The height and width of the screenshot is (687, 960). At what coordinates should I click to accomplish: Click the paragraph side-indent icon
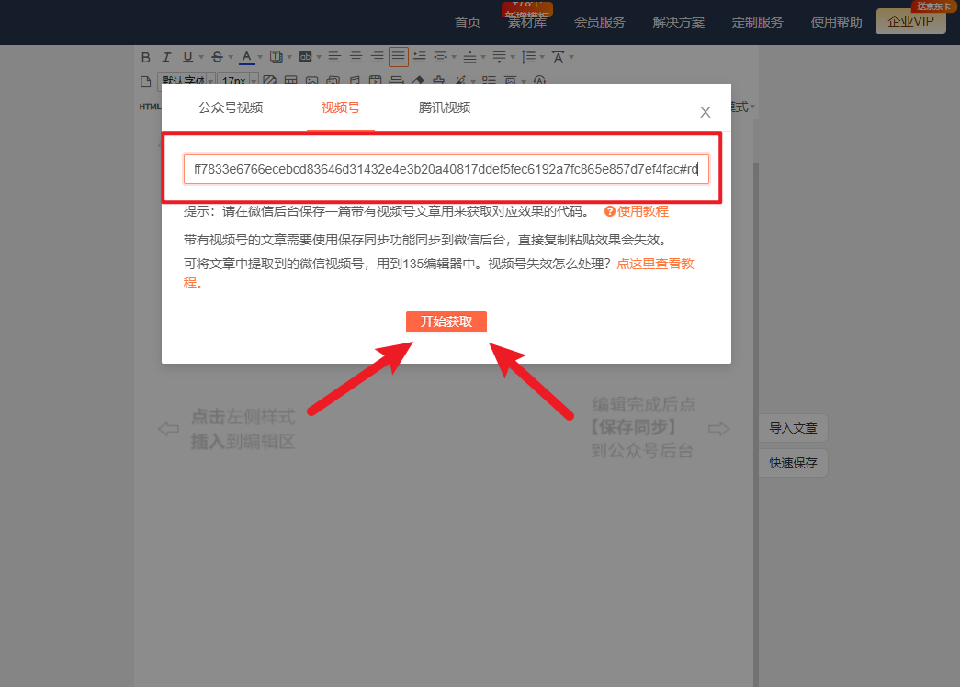(440, 57)
